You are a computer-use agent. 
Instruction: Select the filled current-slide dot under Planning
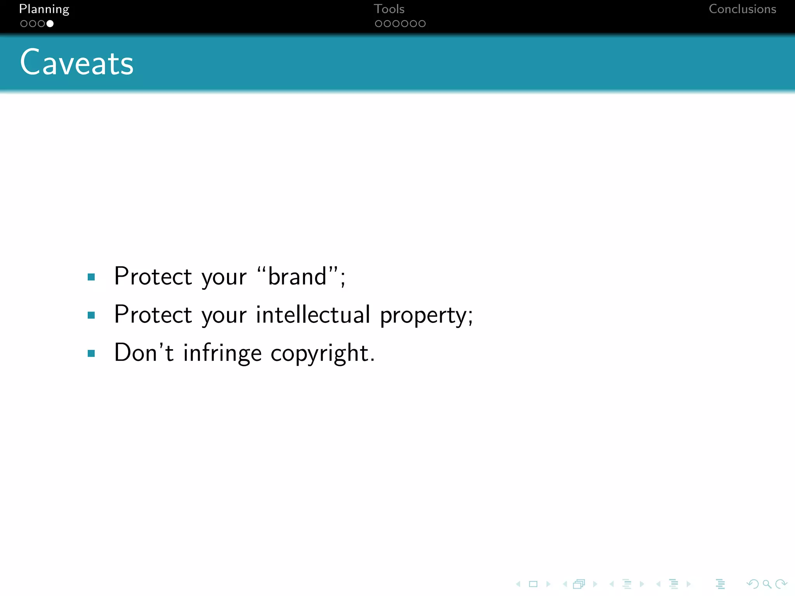pyautogui.click(x=50, y=24)
